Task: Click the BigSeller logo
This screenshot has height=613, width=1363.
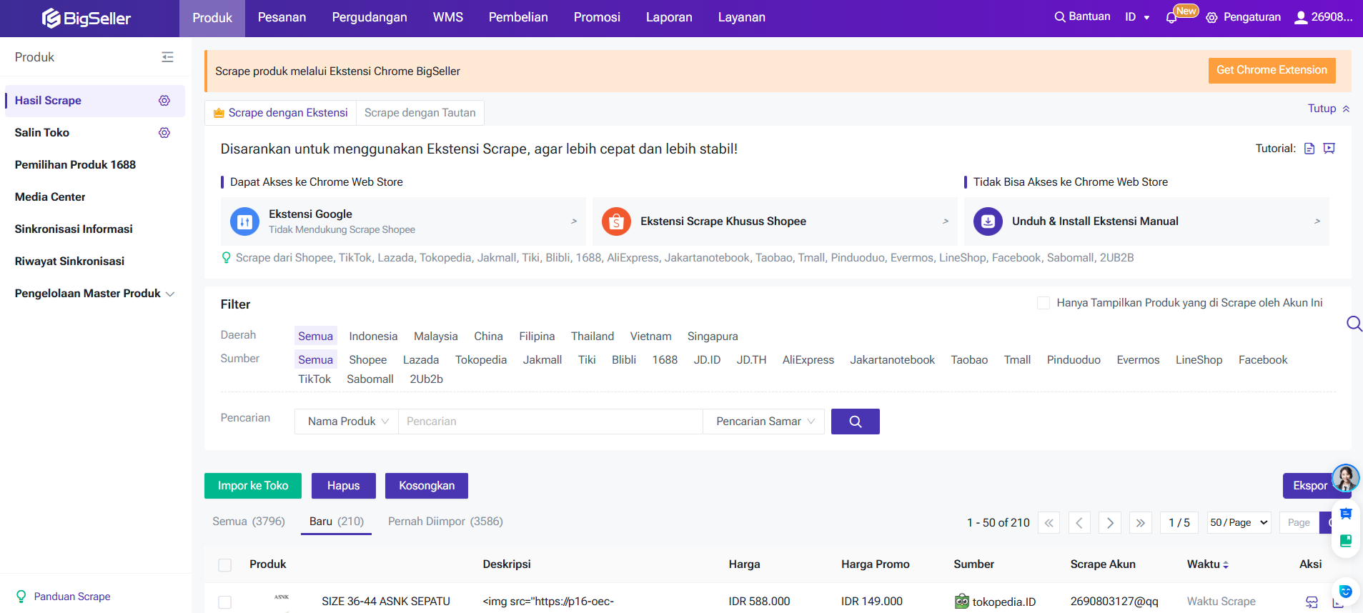Action: click(86, 18)
